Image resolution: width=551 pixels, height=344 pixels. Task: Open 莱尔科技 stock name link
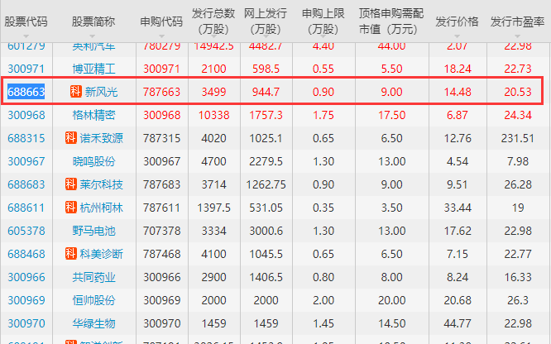(x=101, y=185)
